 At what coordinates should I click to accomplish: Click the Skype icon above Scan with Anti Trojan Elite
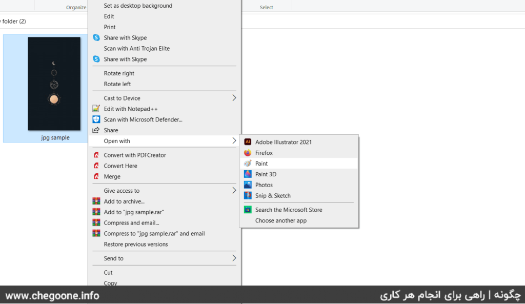pos(96,37)
